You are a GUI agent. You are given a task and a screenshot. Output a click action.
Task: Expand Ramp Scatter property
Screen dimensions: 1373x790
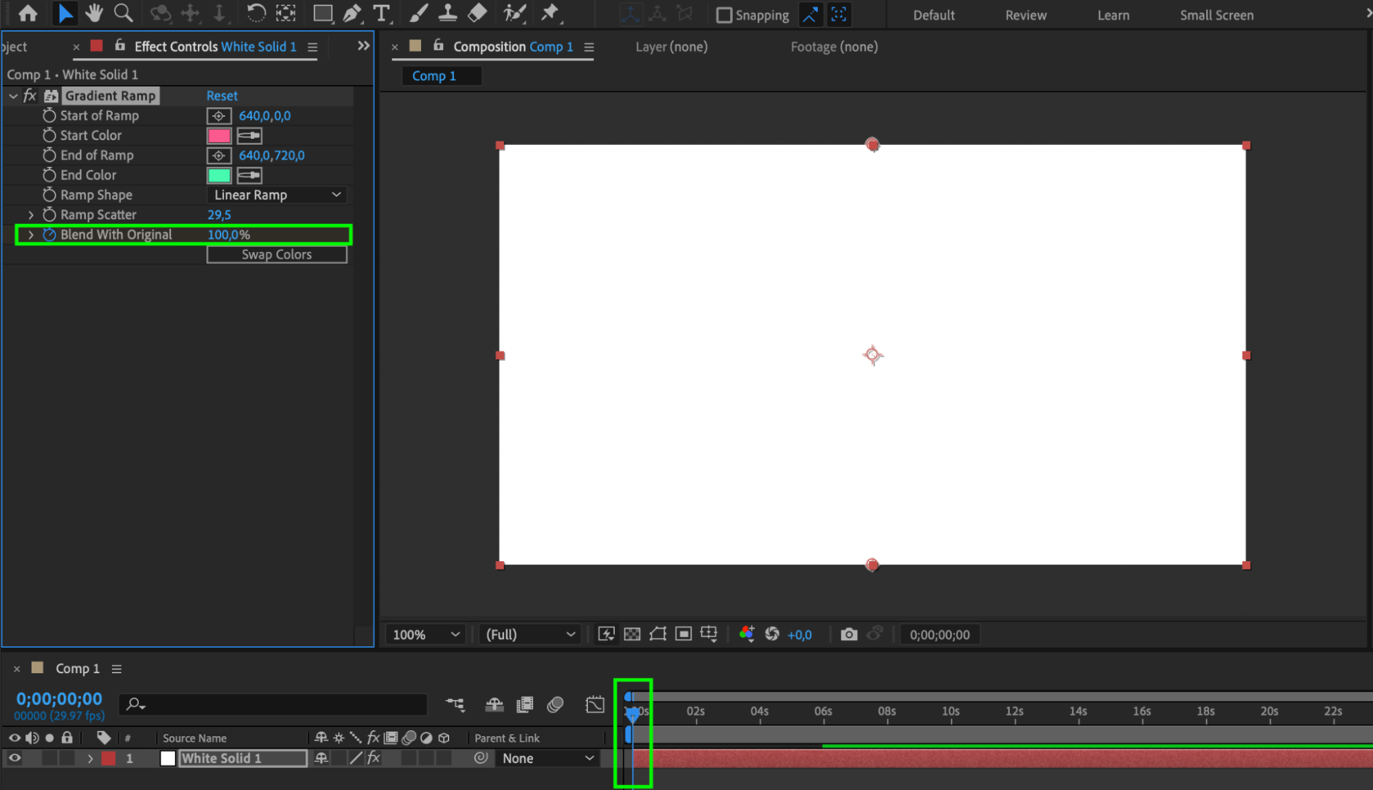31,215
